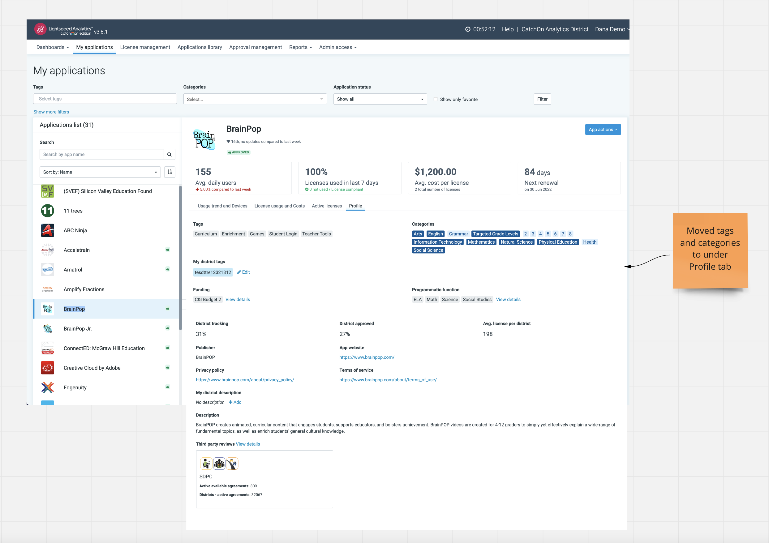Open the Reports dropdown menu
769x543 pixels.
coord(300,47)
